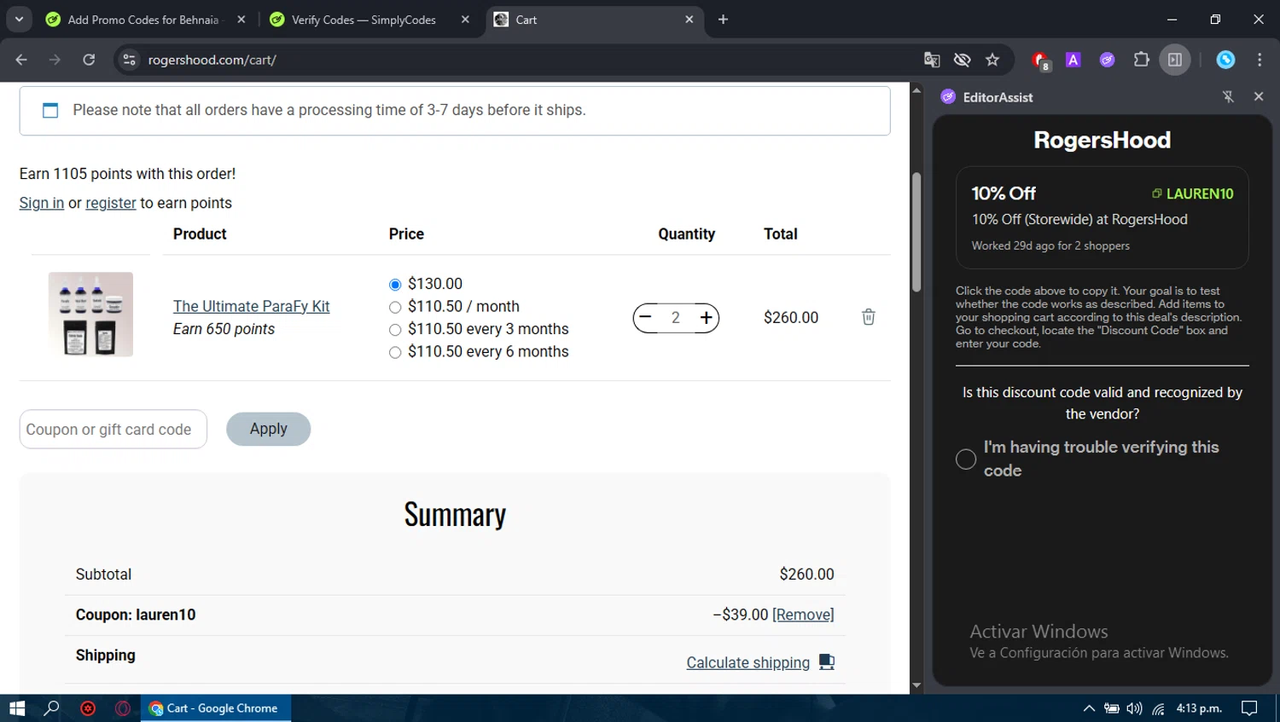
Task: Click Calculate shipping link
Action: pos(748,662)
